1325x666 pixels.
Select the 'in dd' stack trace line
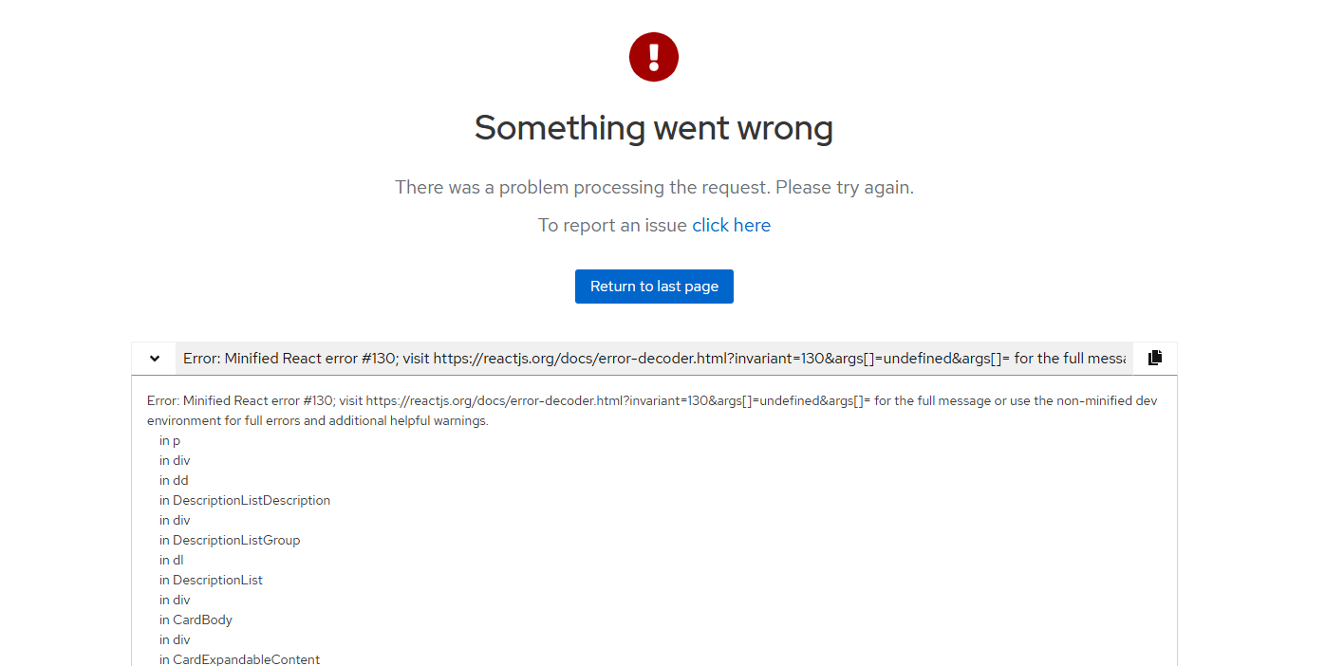(174, 480)
